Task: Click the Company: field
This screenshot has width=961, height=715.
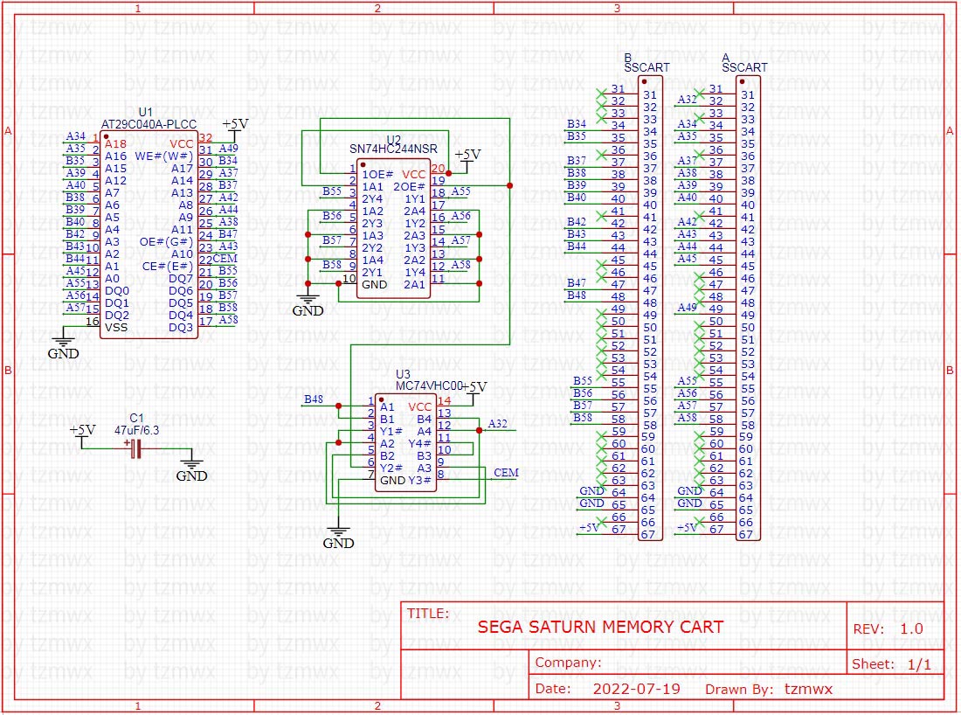Action: [568, 663]
